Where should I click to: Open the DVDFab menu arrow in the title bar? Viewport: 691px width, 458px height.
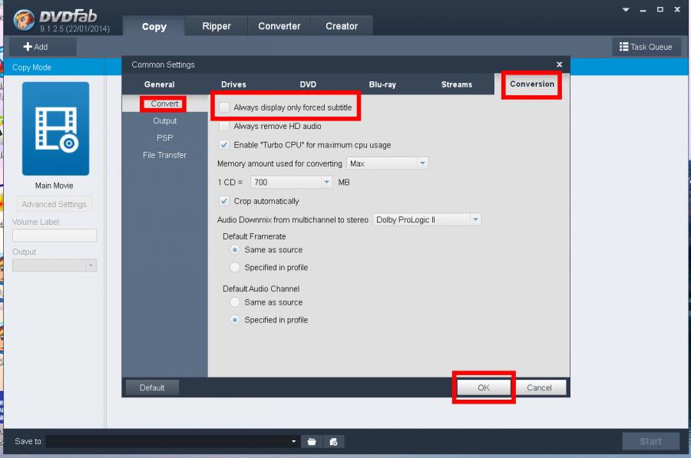coord(626,10)
